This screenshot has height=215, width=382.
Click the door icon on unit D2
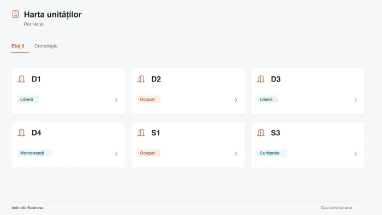coord(141,79)
